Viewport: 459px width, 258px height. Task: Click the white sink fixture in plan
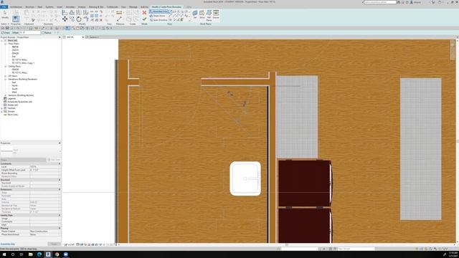tap(245, 178)
